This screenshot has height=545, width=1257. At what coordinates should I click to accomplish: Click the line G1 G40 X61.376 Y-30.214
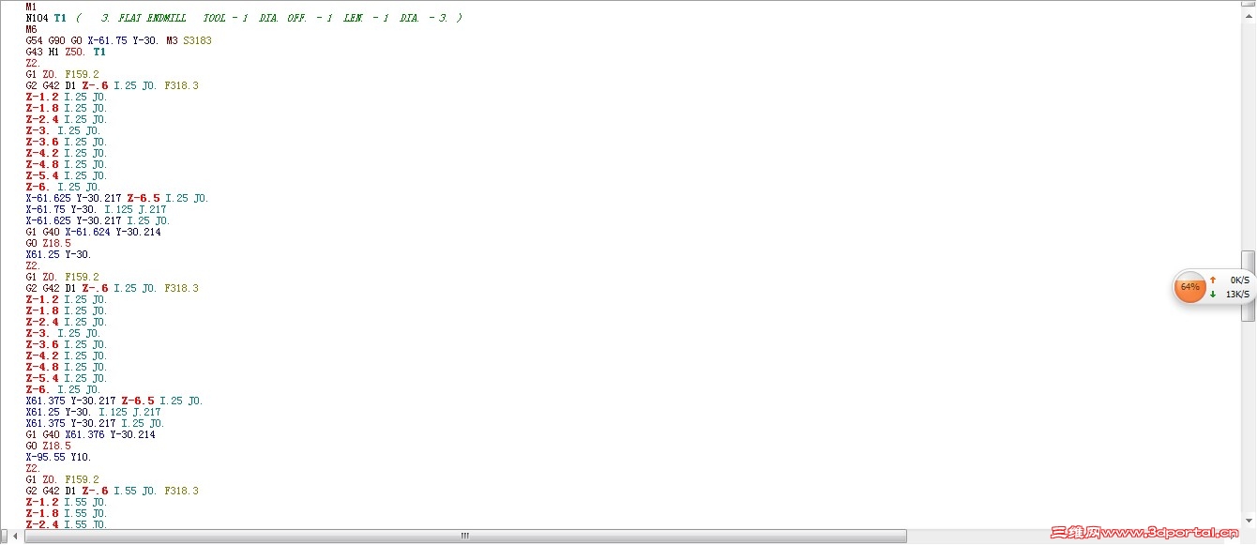click(x=90, y=434)
